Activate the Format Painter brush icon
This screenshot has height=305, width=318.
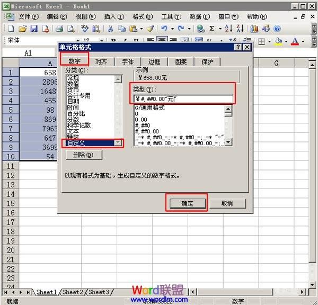tap(151, 29)
